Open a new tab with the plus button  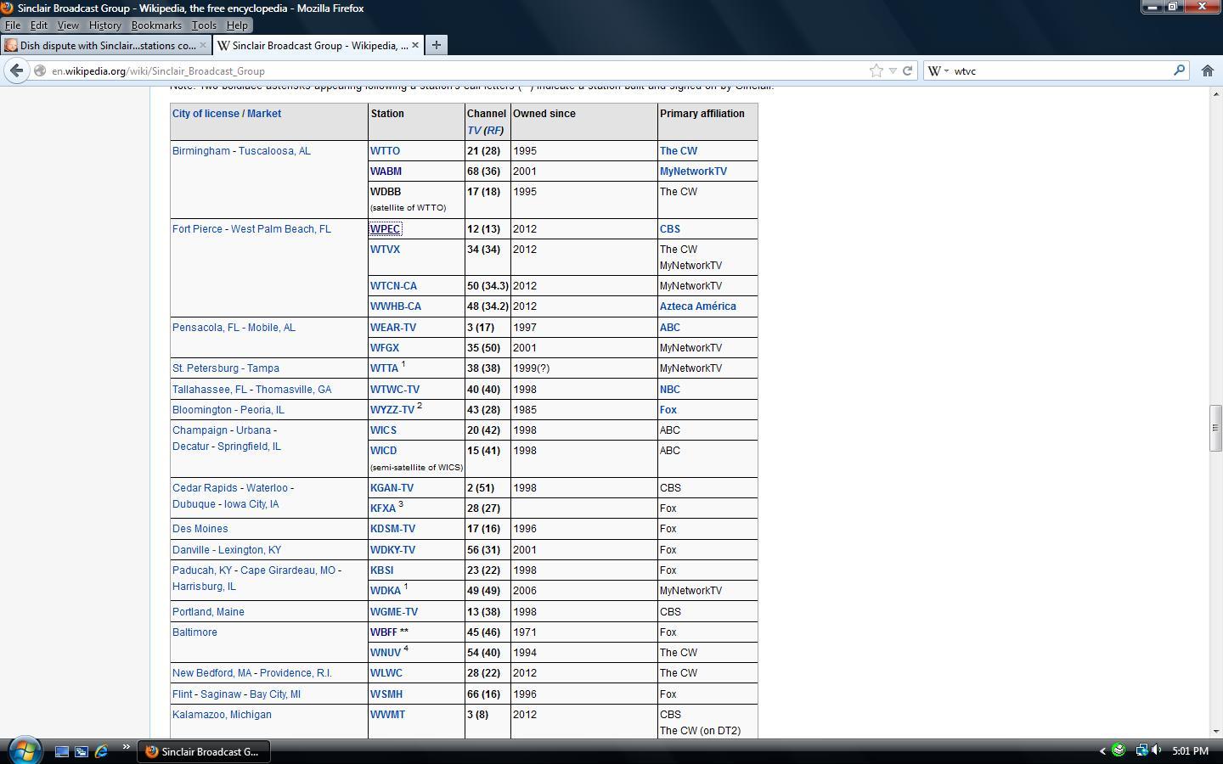click(437, 45)
